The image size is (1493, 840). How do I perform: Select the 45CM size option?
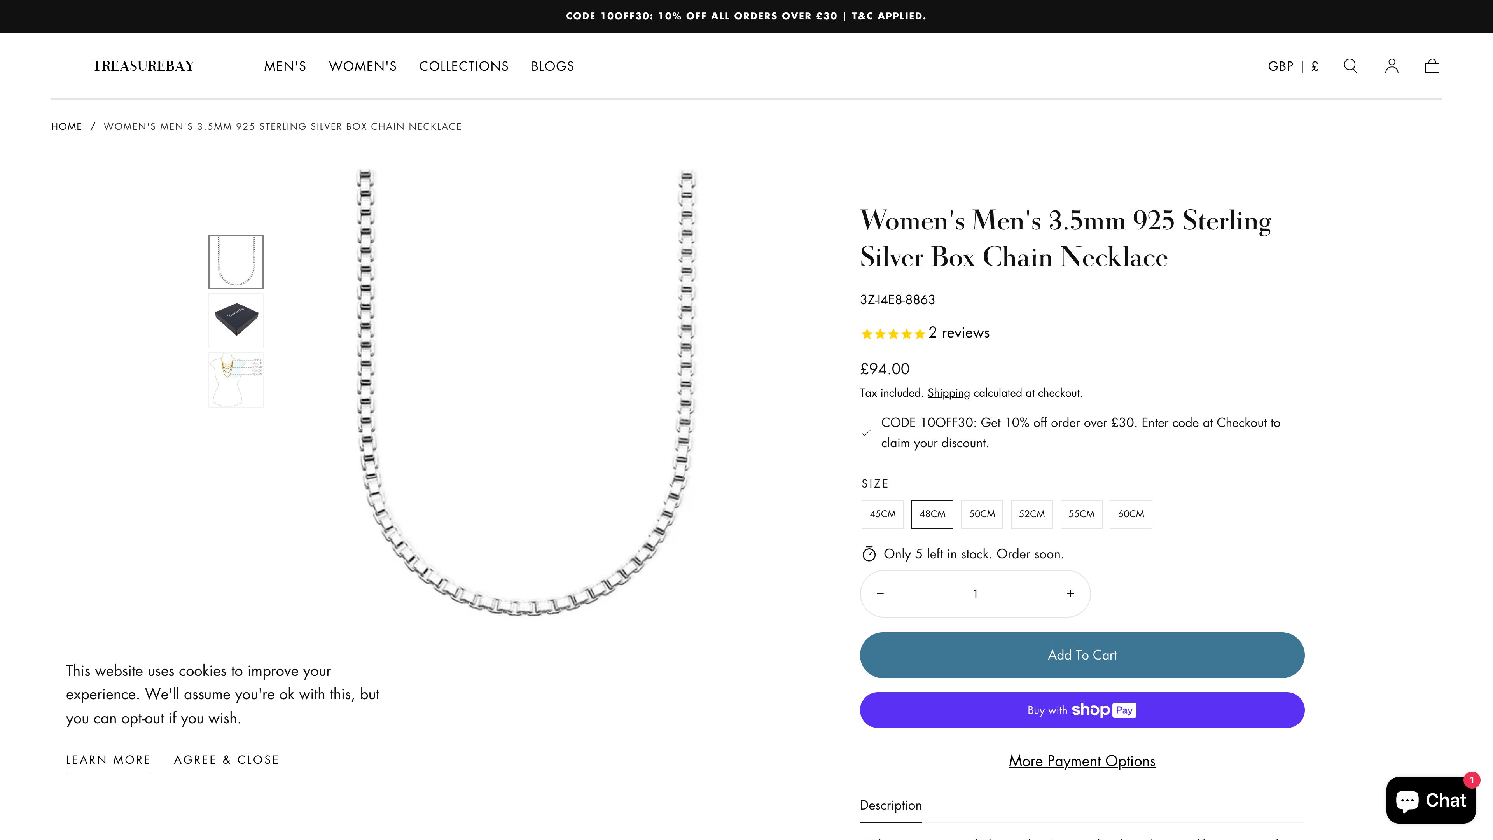tap(882, 514)
